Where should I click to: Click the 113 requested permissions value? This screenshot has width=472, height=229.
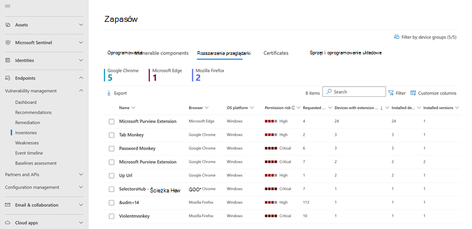click(306, 203)
